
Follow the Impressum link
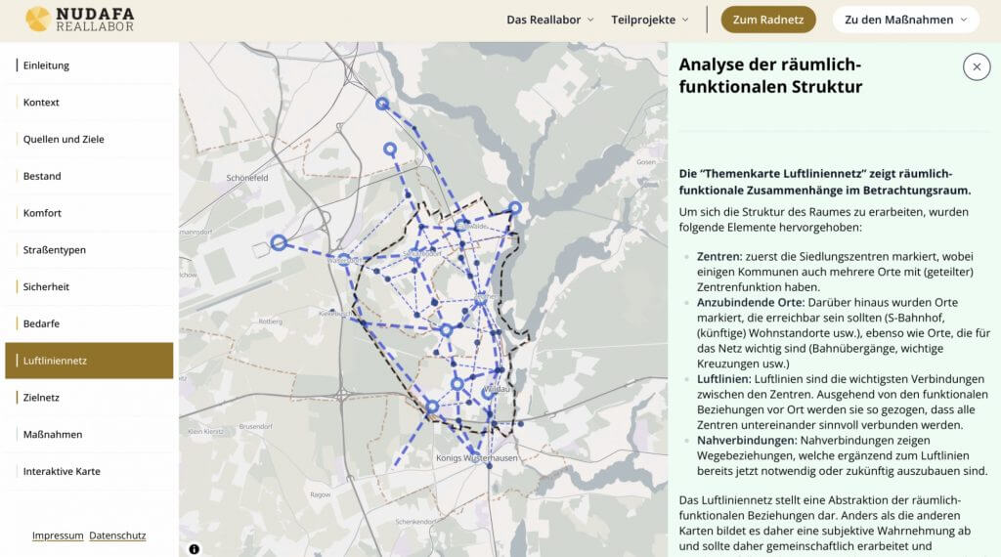click(x=58, y=536)
